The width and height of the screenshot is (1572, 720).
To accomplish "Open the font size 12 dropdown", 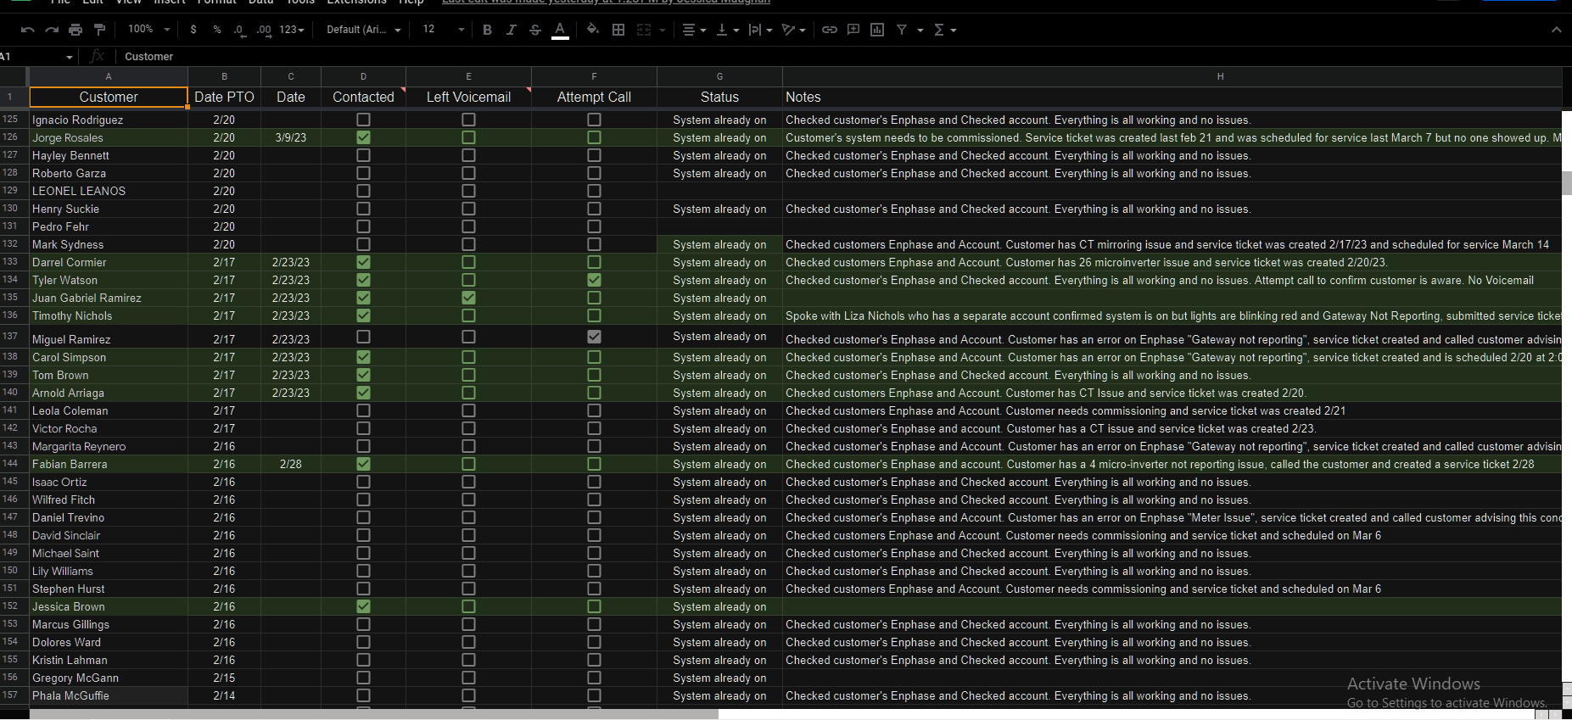I will click(444, 30).
